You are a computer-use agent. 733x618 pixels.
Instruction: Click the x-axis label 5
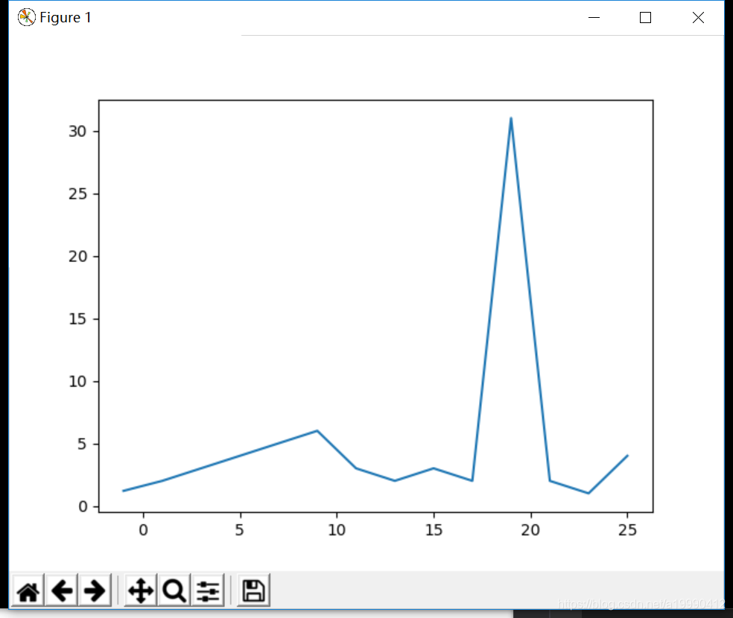point(239,529)
